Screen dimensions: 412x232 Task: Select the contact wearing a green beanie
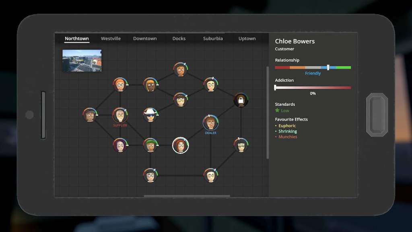[x=150, y=145]
